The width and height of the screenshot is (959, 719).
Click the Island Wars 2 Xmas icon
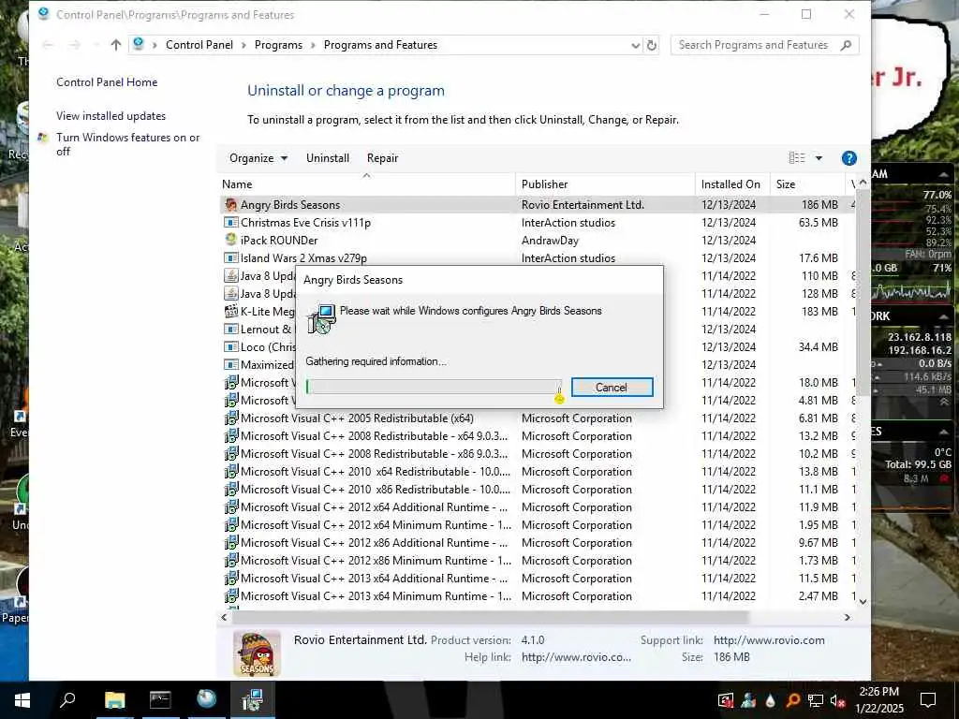[x=230, y=258]
